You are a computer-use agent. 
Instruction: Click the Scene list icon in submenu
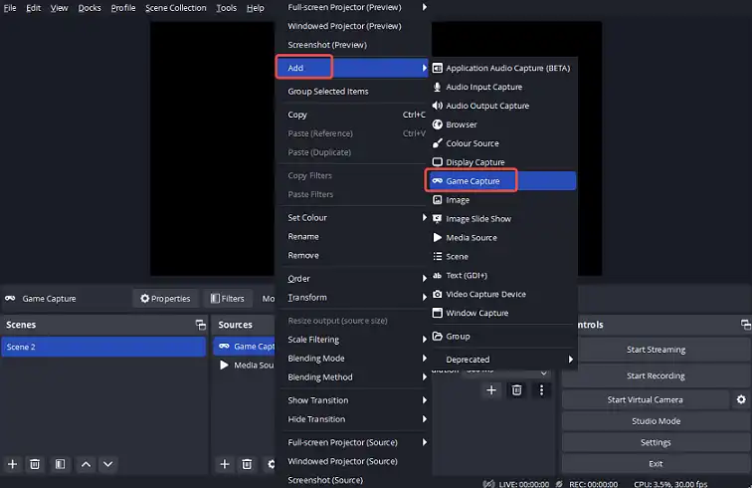[437, 257]
